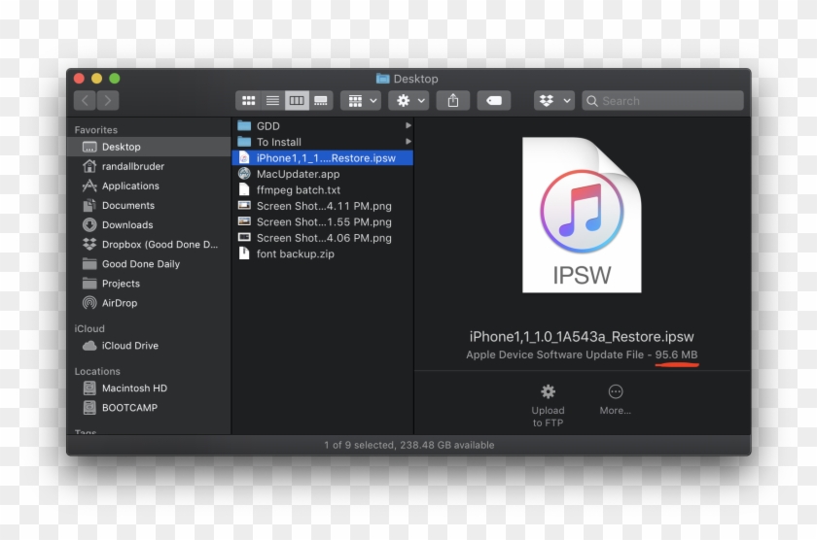Viewport: 817px width, 540px height.
Task: Click the Share toolbar button
Action: pyautogui.click(x=453, y=101)
